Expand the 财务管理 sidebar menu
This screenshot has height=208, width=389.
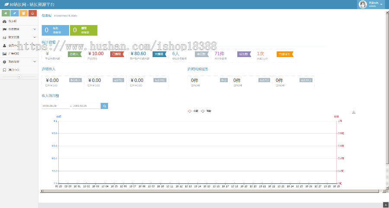click(19, 37)
